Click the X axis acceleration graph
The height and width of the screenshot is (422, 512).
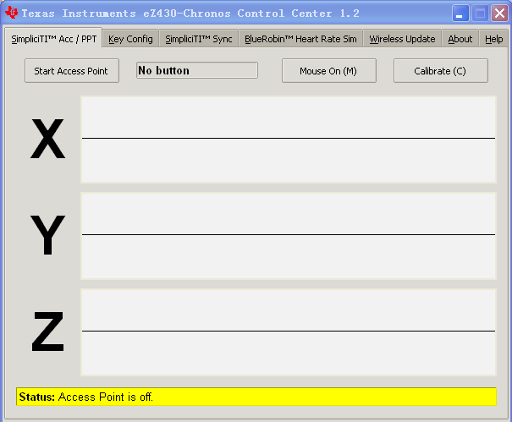click(289, 140)
